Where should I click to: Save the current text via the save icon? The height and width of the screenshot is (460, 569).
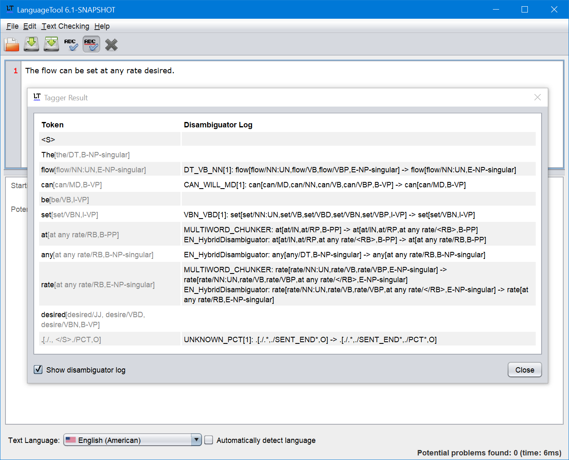(31, 44)
